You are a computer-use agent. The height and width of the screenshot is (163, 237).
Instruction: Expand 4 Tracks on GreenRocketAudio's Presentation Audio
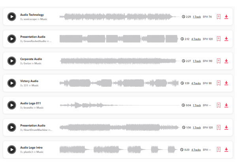pos(196,39)
